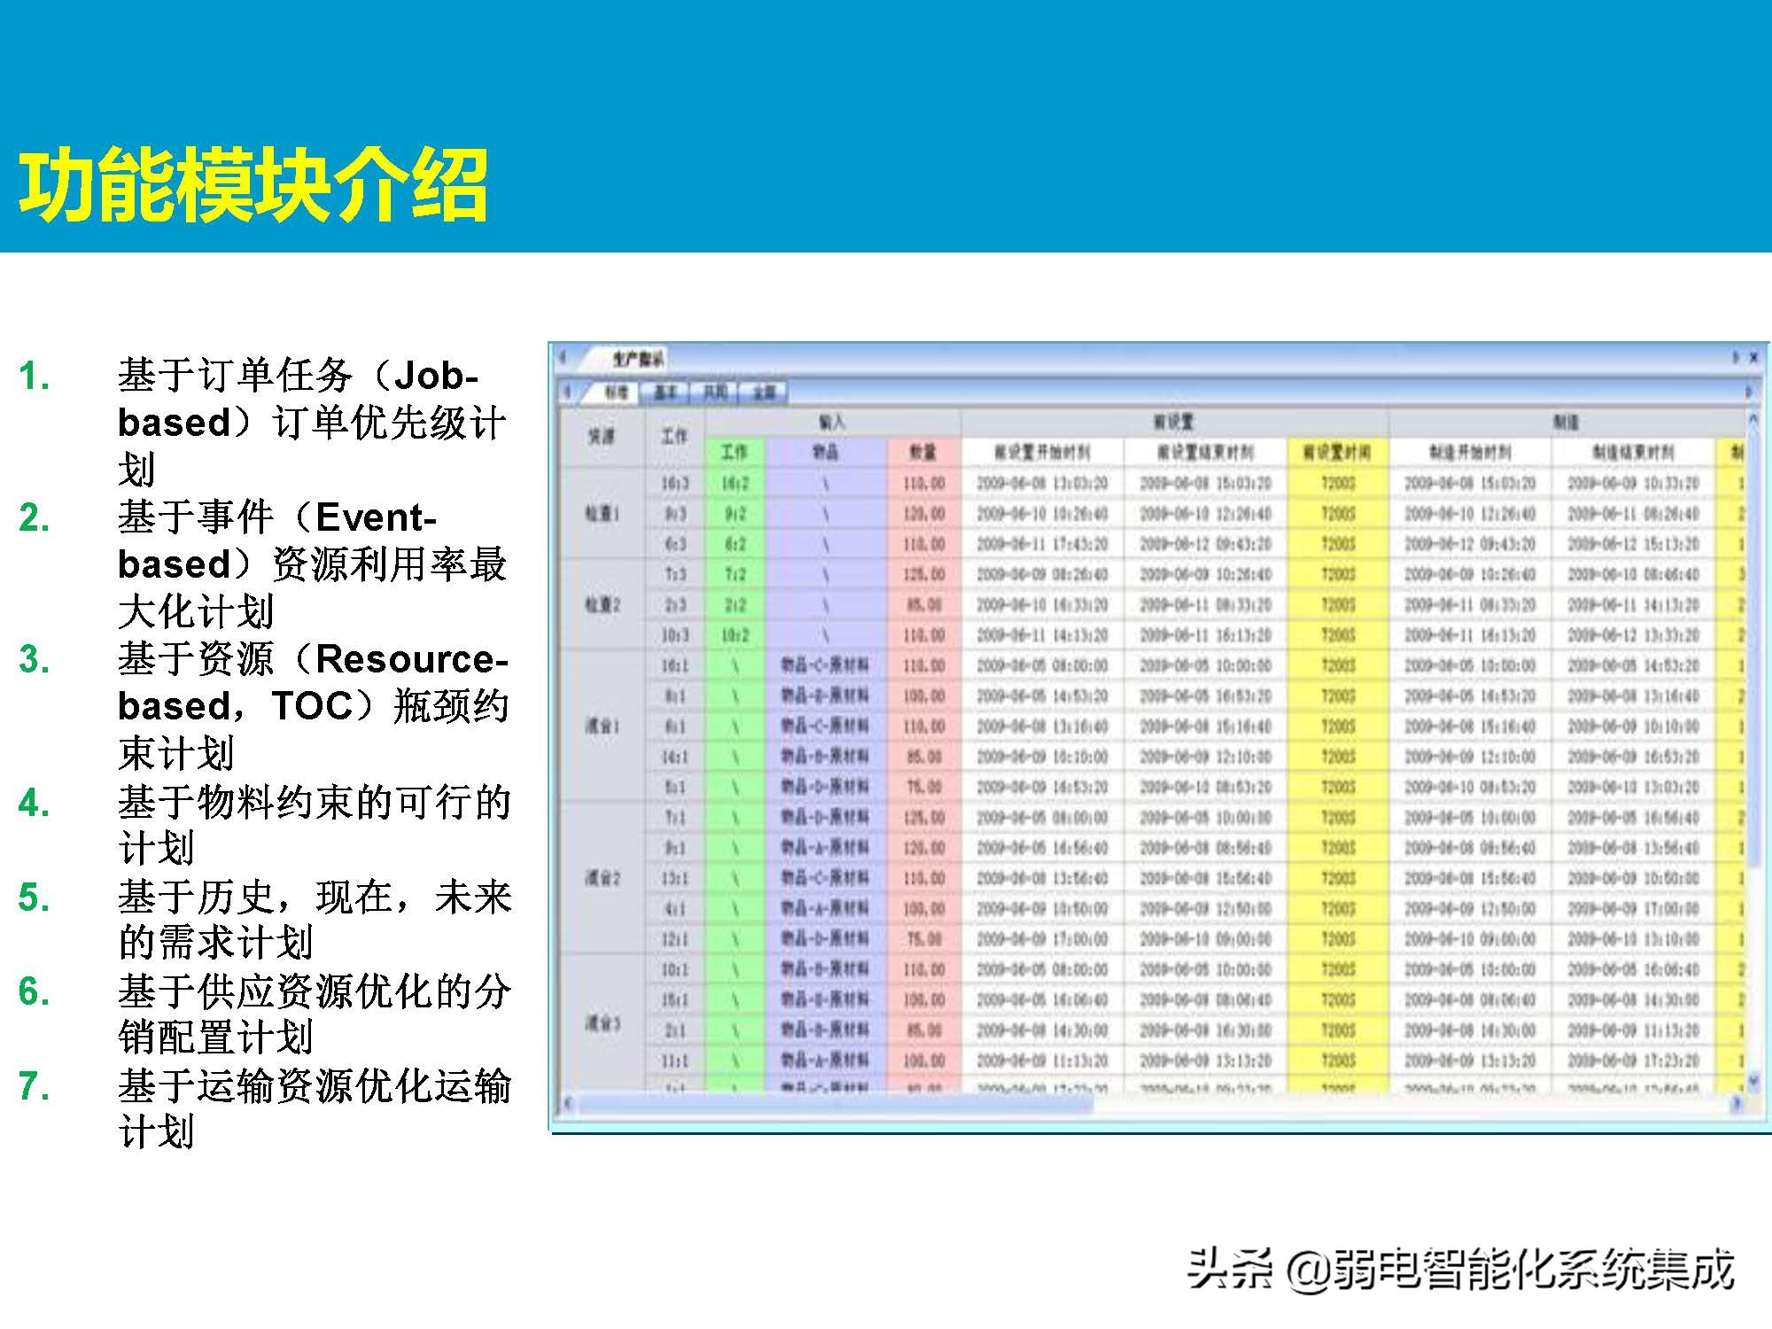1772x1329 pixels.
Task: Click cell "2009-06-11 17:43:20" in row 6:3
Action: tap(1042, 544)
